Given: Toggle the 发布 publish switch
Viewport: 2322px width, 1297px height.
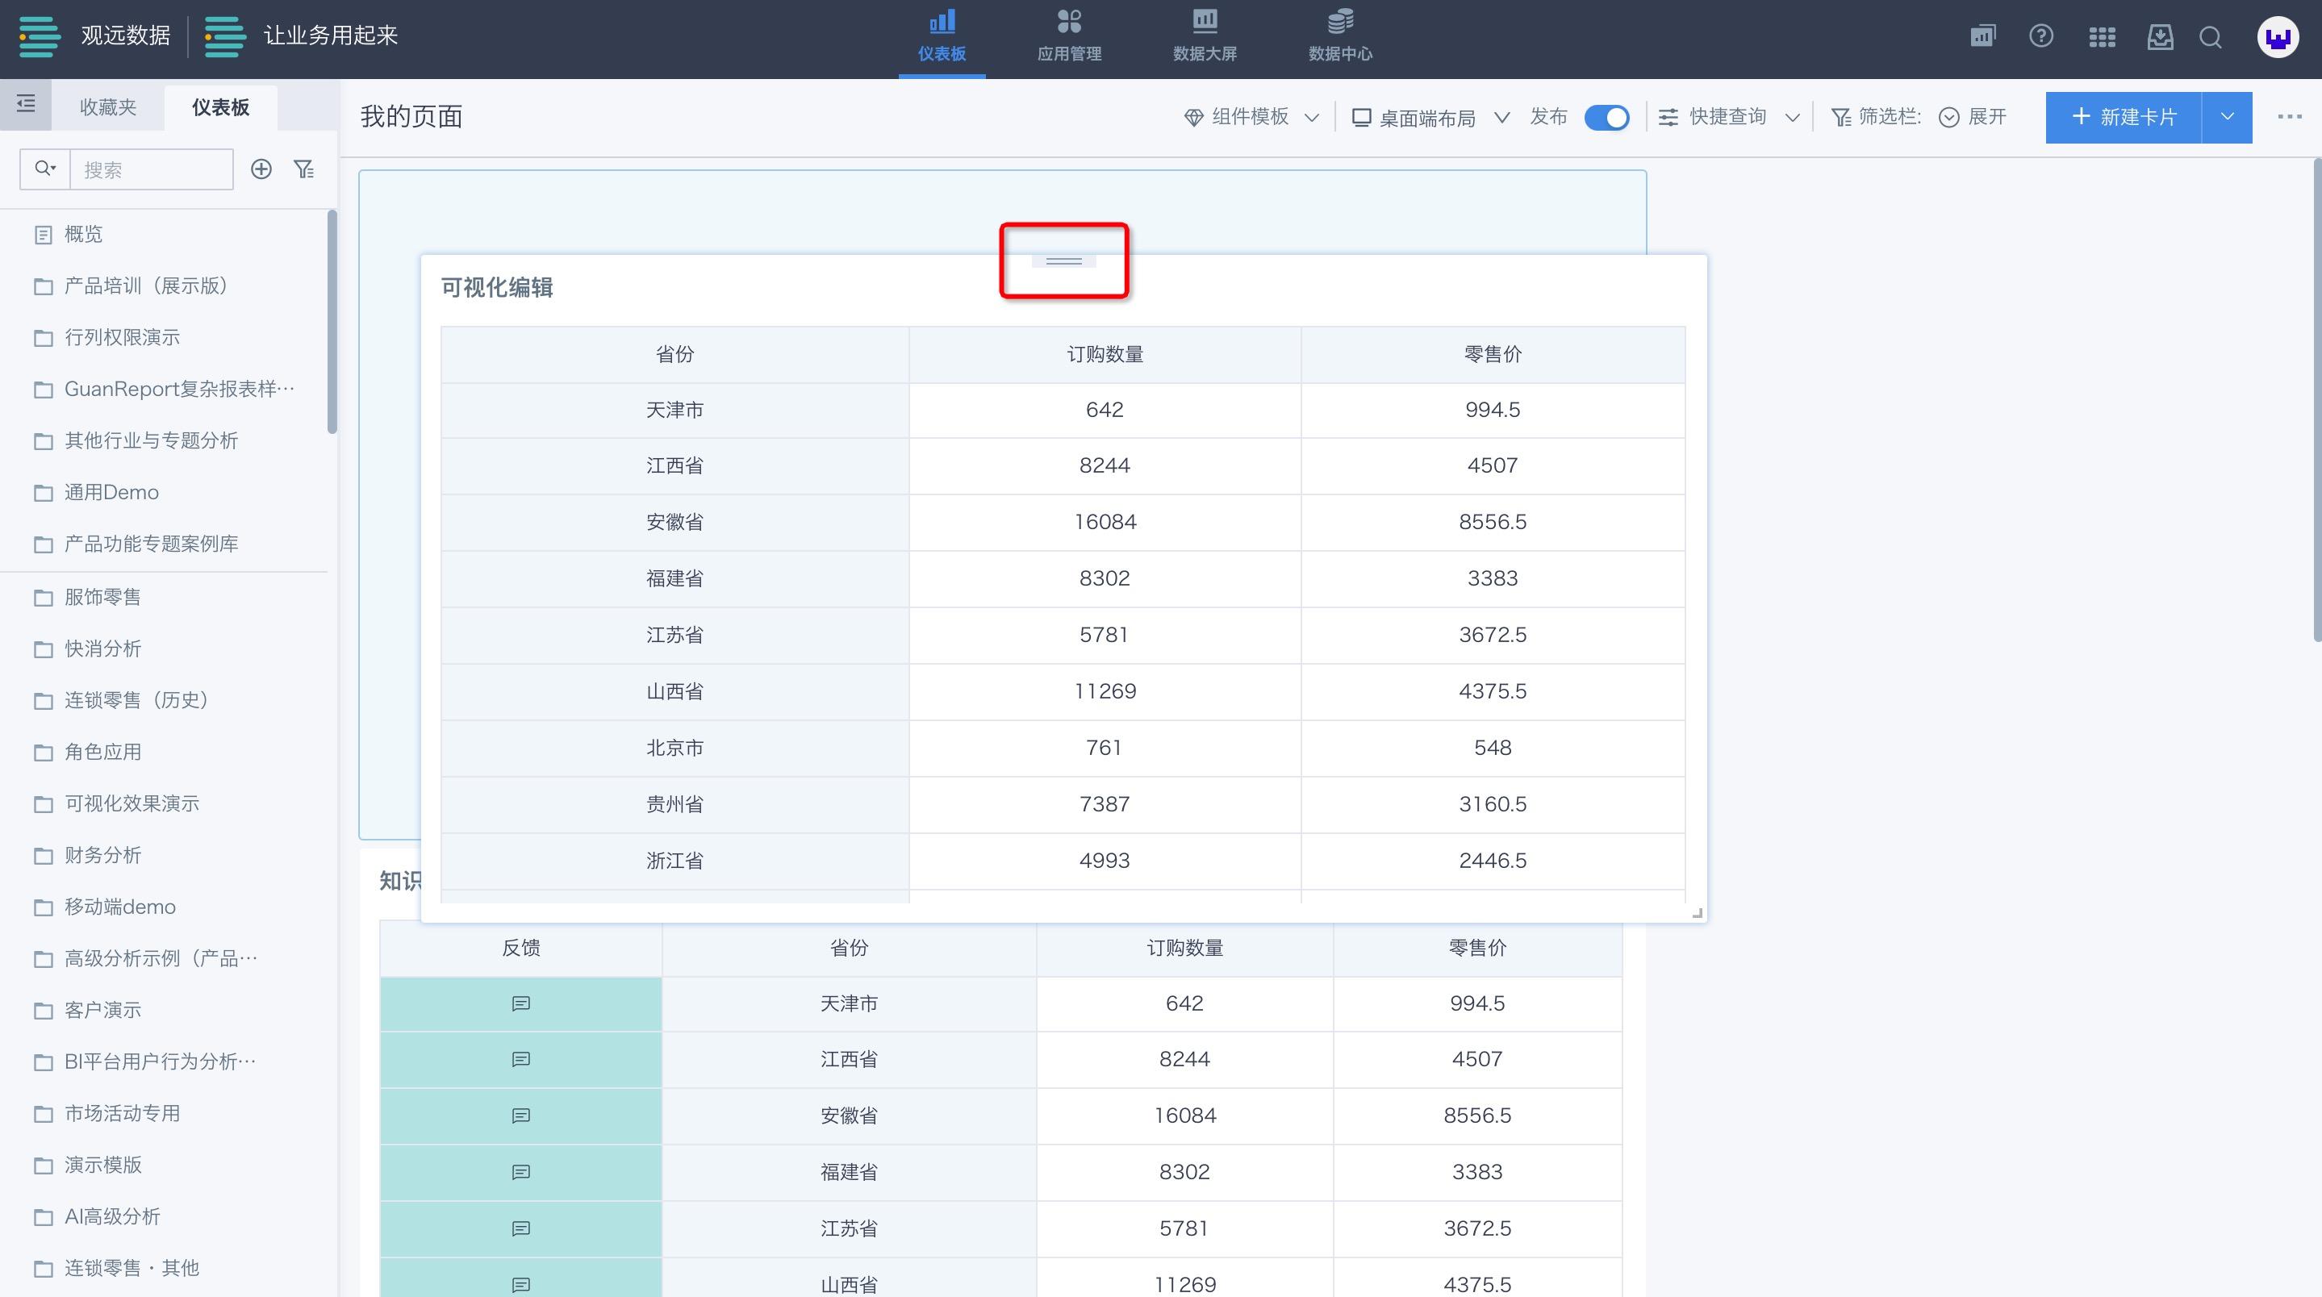Looking at the screenshot, I should click(x=1606, y=117).
